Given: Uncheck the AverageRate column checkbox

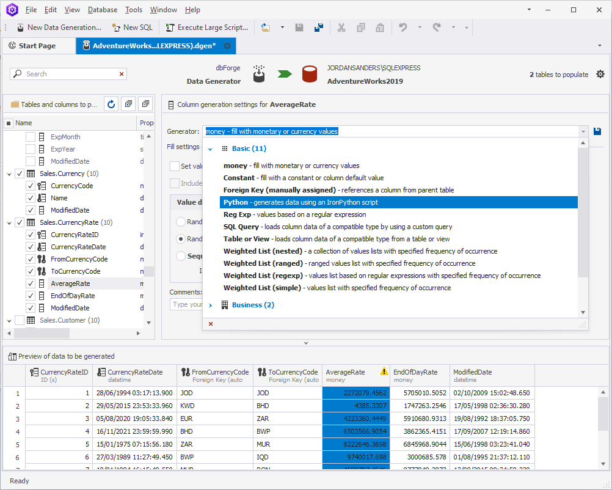Looking at the screenshot, I should click(31, 283).
